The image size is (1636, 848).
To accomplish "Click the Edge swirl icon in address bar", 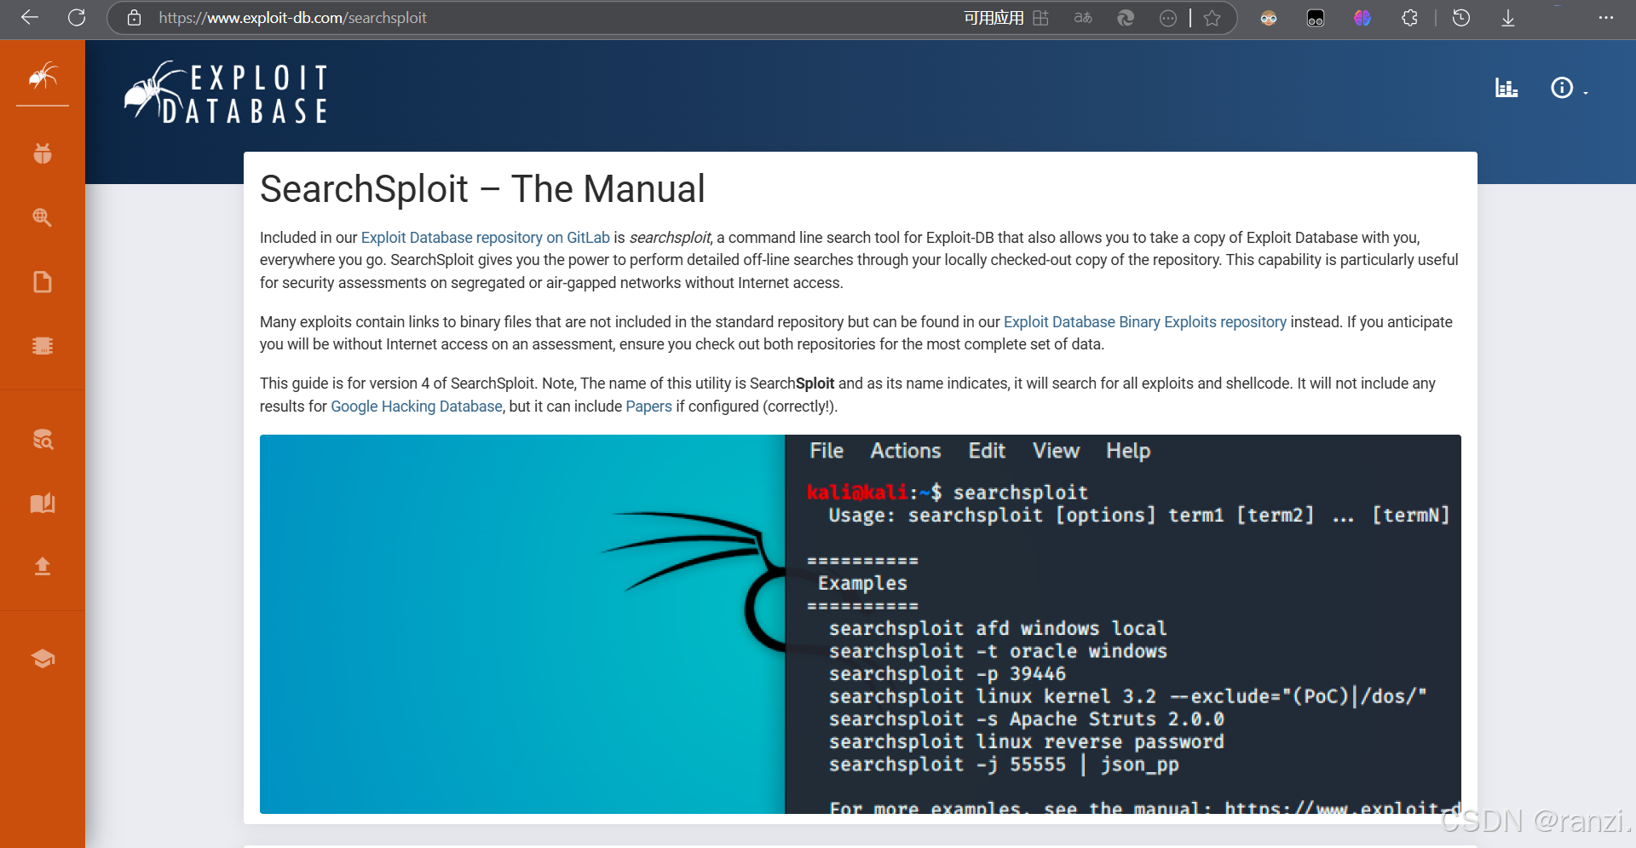I will point(1126,18).
